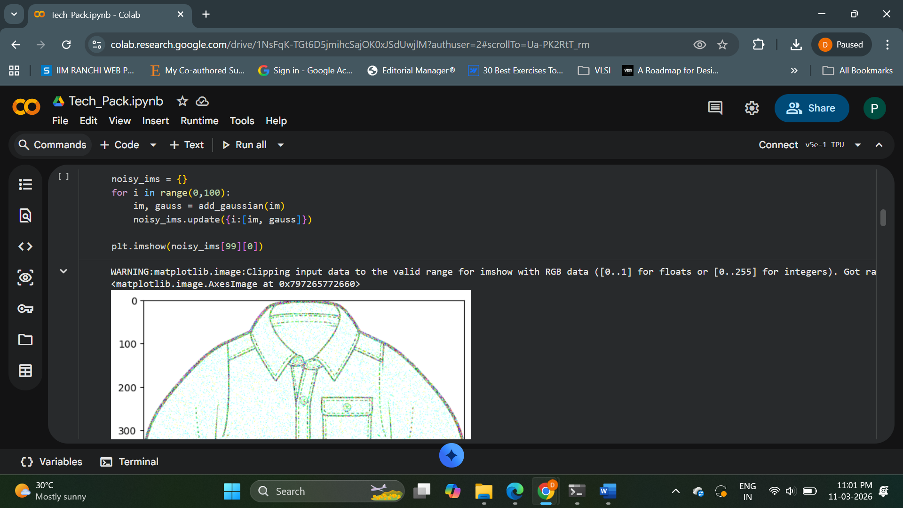This screenshot has width=903, height=508.
Task: Toggle the run cell bracket indicator
Action: [x=63, y=176]
